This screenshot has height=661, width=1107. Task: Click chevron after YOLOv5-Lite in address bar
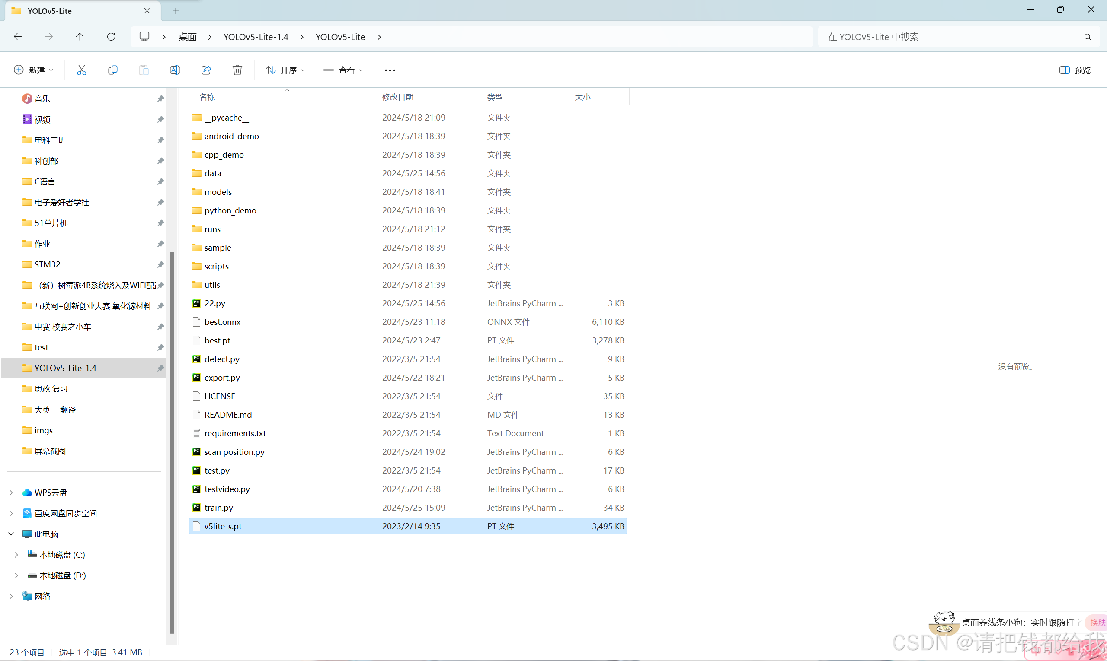point(379,37)
